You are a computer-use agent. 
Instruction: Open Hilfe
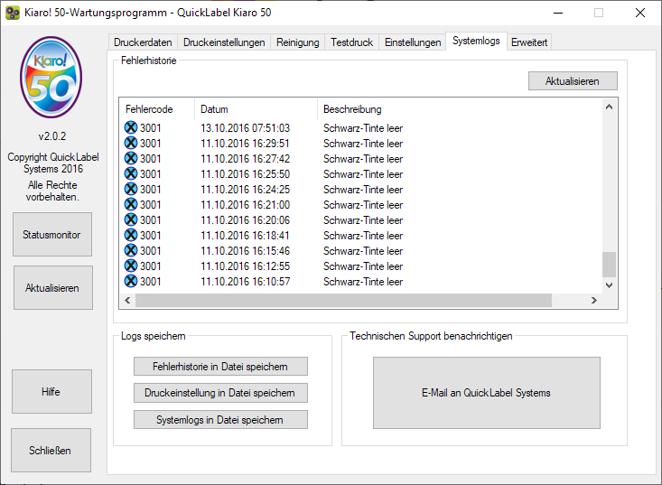tap(51, 391)
